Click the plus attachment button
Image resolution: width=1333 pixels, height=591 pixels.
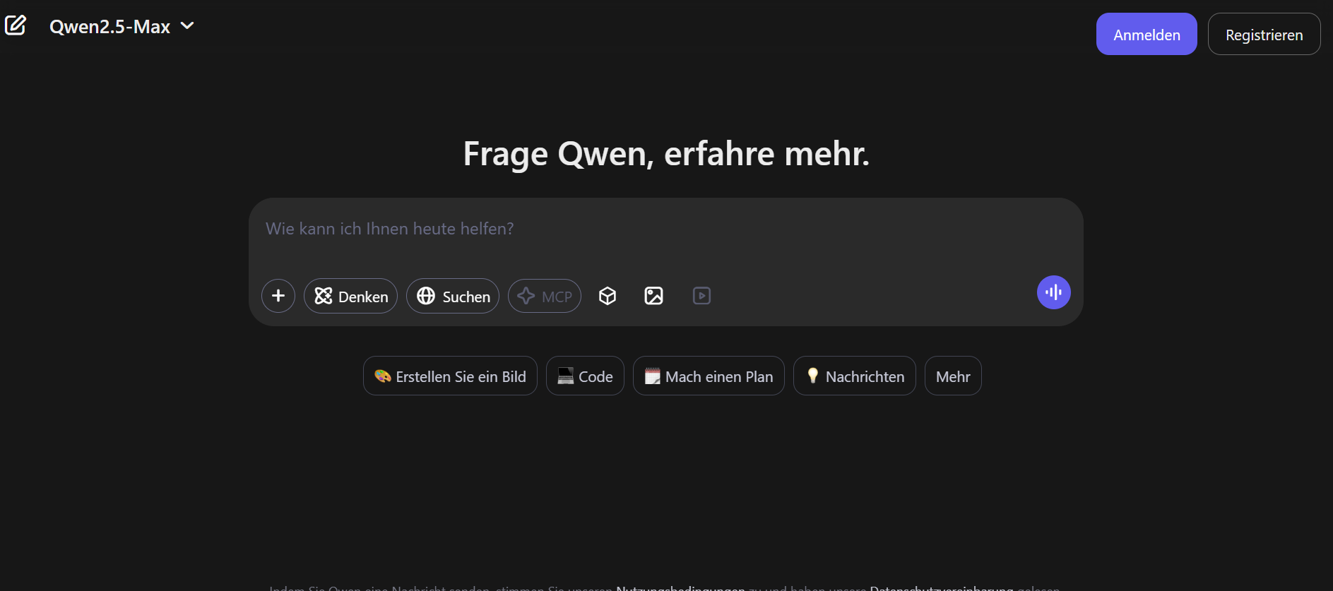pyautogui.click(x=278, y=296)
